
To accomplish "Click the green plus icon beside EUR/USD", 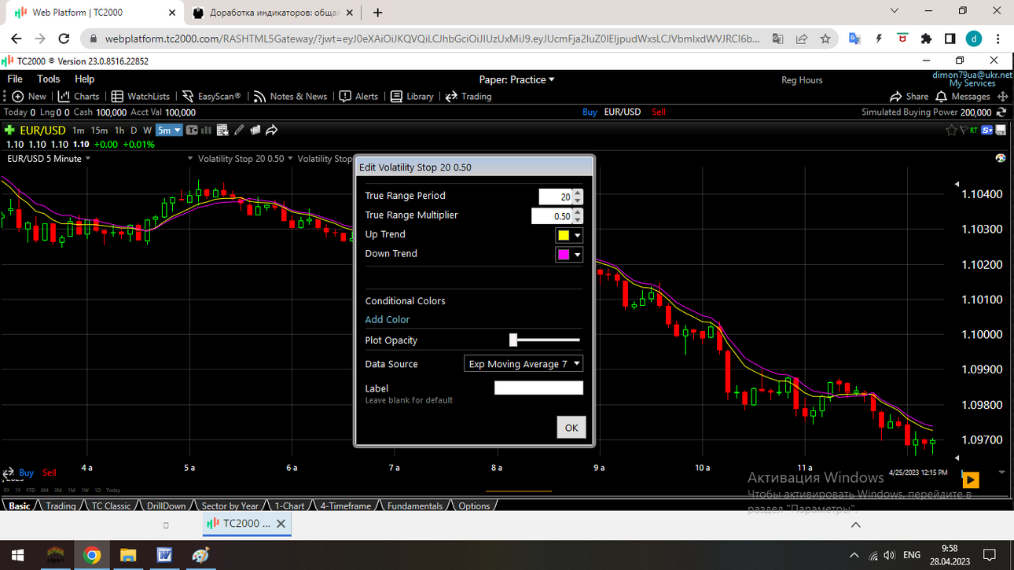I will coord(9,130).
